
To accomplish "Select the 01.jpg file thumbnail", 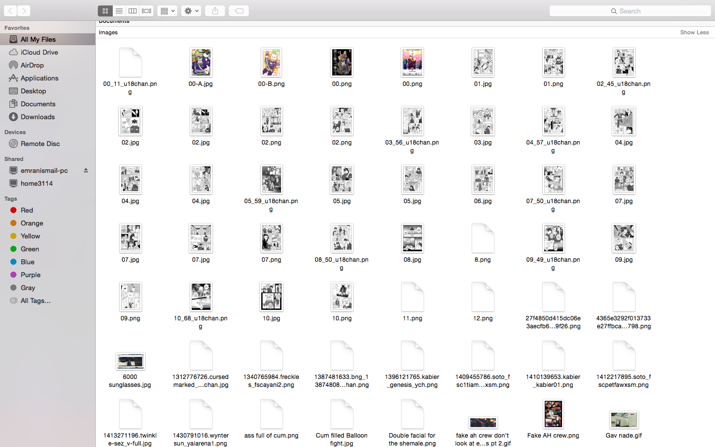I will 483,62.
